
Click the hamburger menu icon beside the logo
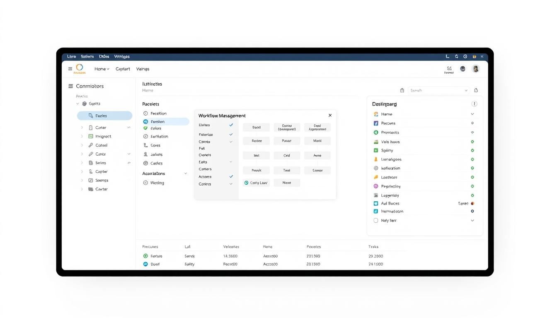[x=70, y=69]
